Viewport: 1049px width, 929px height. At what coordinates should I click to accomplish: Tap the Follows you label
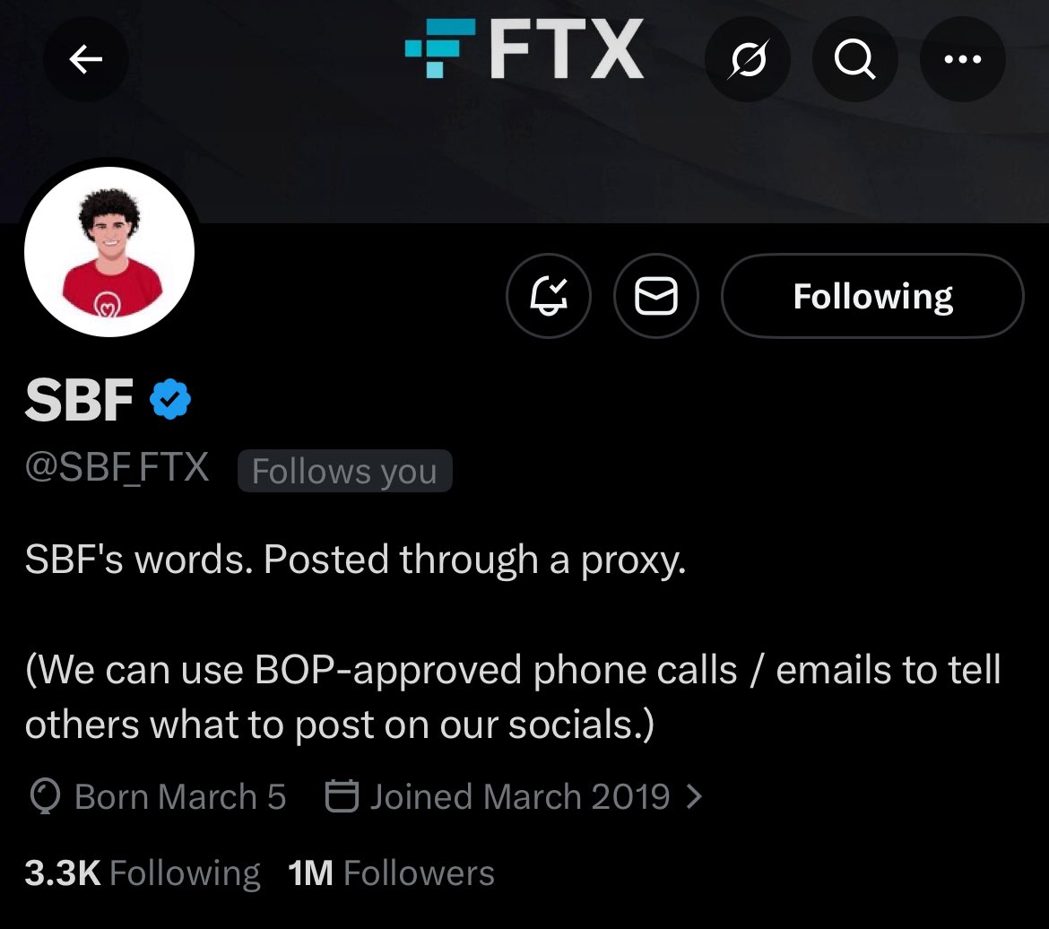pos(344,472)
